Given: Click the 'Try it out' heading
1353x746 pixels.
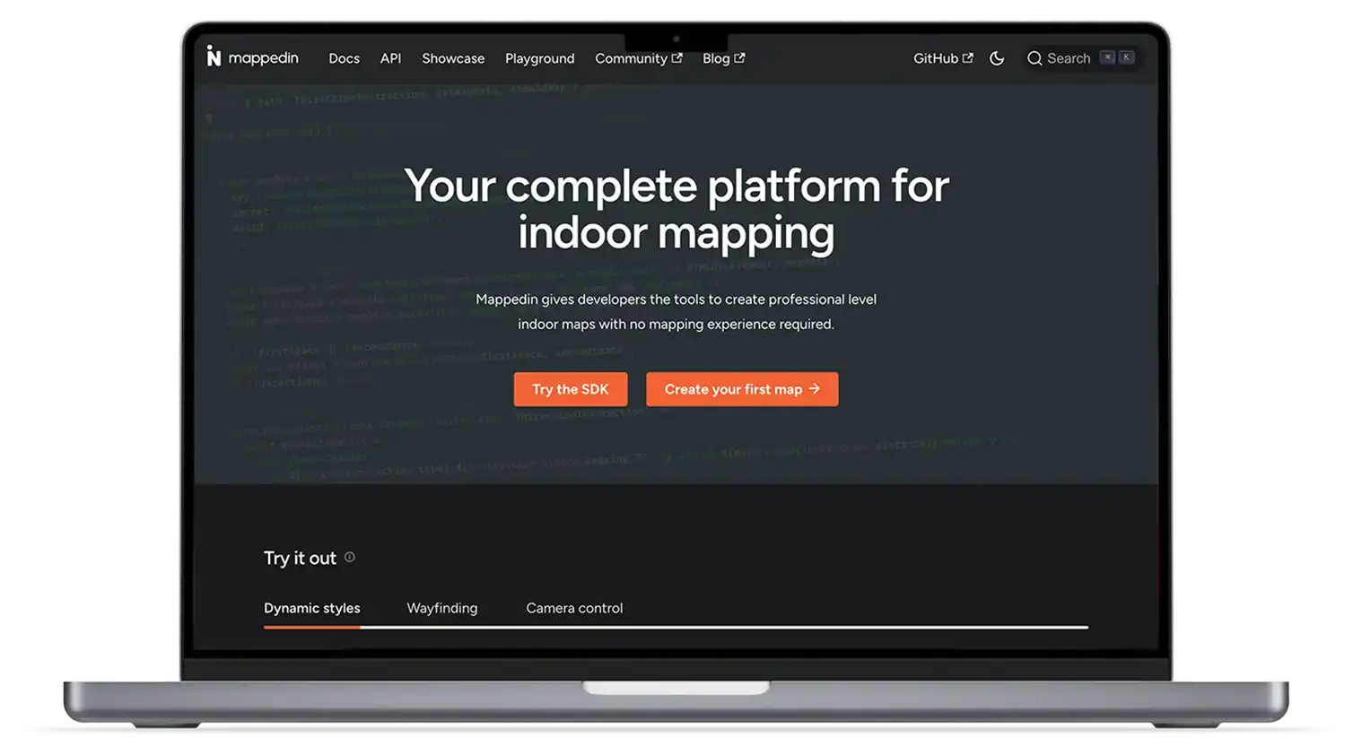Looking at the screenshot, I should [300, 558].
